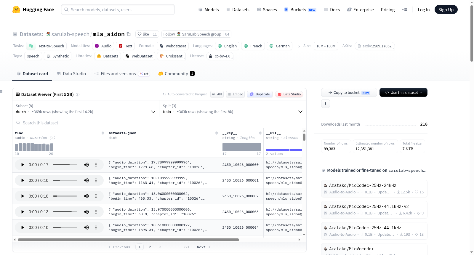Expand the Use this dataset dropdown
This screenshot has width=474, height=255.
coord(403,92)
